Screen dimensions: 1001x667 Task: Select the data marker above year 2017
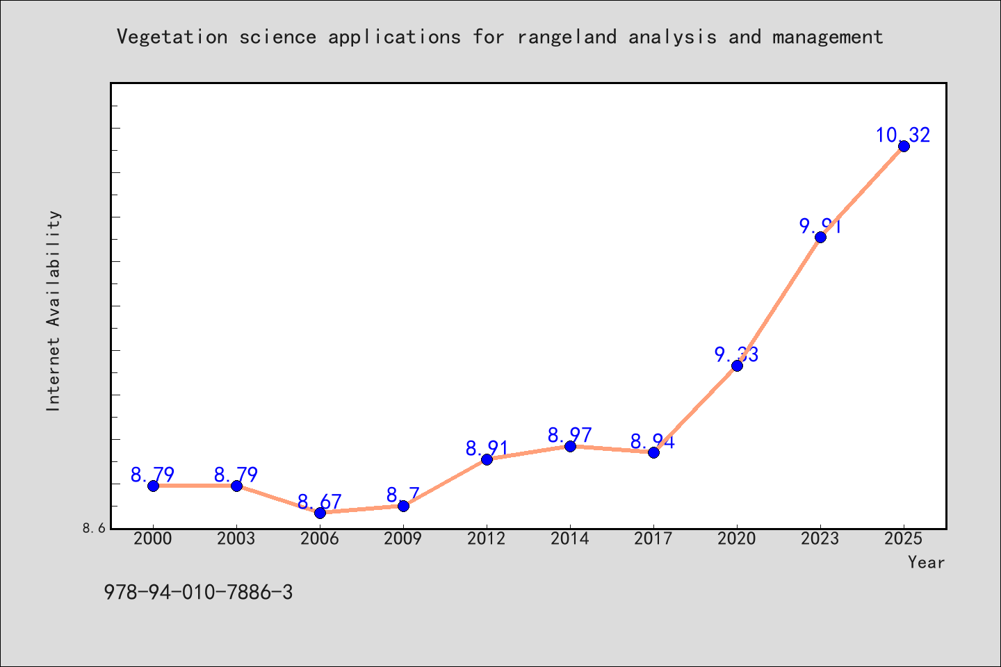[653, 452]
